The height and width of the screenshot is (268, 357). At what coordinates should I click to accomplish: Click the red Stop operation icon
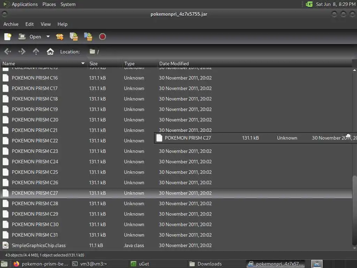point(102,37)
